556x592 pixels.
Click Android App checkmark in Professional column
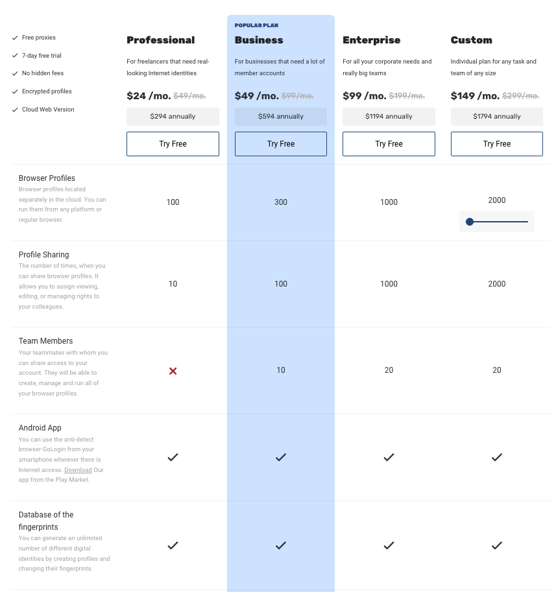click(x=173, y=457)
